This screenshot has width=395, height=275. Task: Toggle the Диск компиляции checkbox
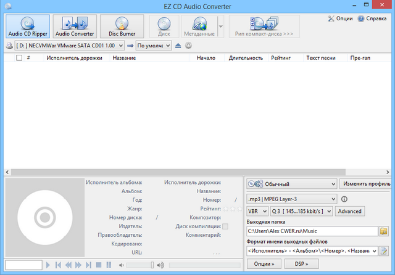225,226
